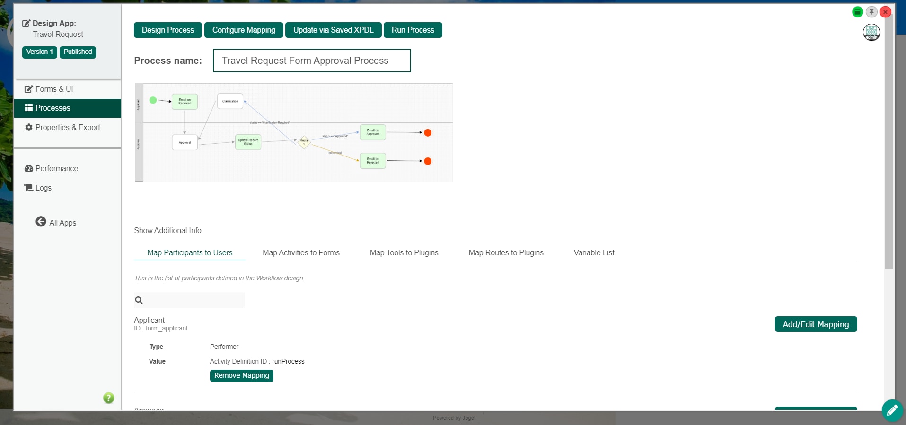Click the green help question mark icon
Image resolution: width=906 pixels, height=425 pixels.
coord(109,398)
